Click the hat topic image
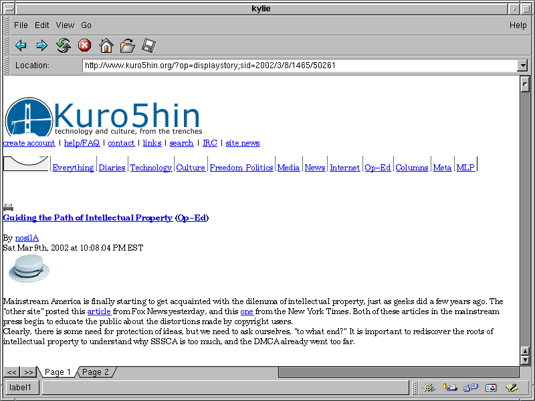The height and width of the screenshot is (401, 535). [29, 269]
